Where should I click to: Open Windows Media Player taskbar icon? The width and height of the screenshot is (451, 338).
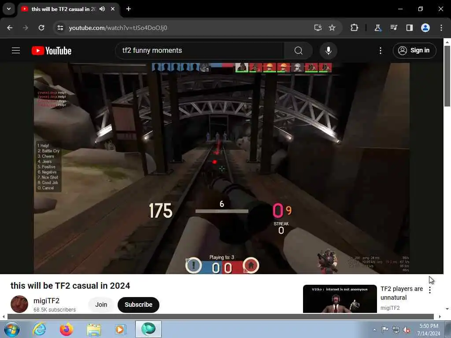(121, 329)
